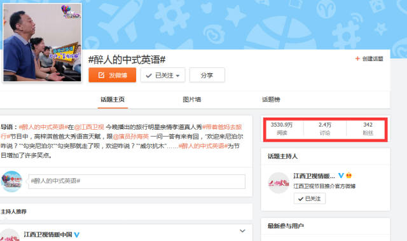Open the host avatar in 话题主持人 panel
This screenshot has width=407, height=241.
pos(279,183)
